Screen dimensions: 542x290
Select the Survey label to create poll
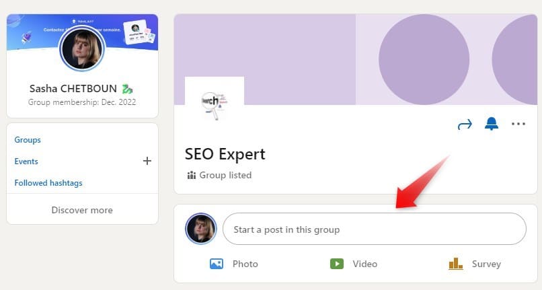point(486,264)
